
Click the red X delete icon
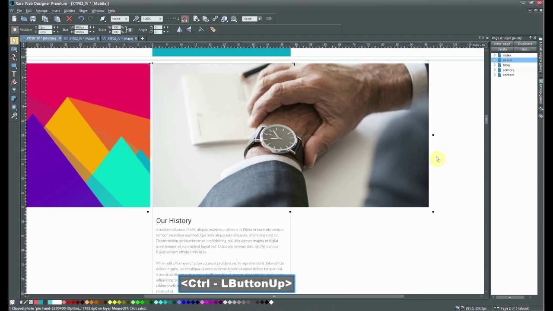[69, 19]
